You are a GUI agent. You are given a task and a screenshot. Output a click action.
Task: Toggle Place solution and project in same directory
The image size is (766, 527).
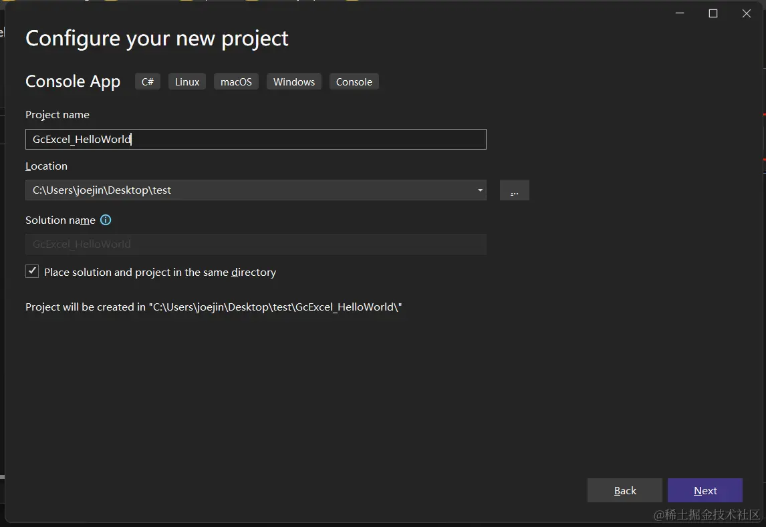32,271
